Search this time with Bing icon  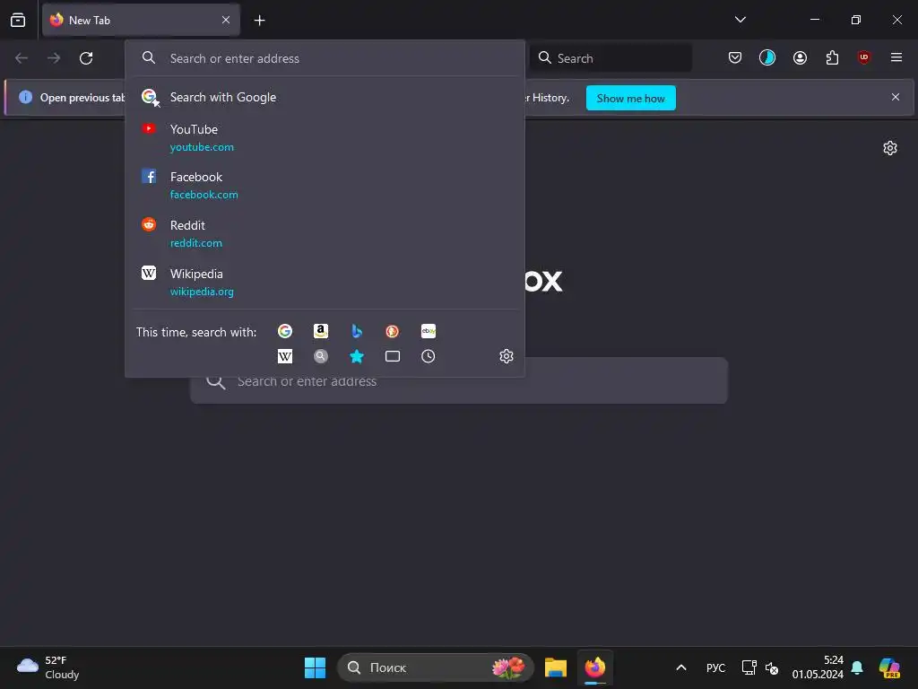coord(357,331)
